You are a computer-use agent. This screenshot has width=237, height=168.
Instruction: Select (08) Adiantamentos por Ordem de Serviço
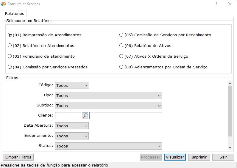pos(121,67)
